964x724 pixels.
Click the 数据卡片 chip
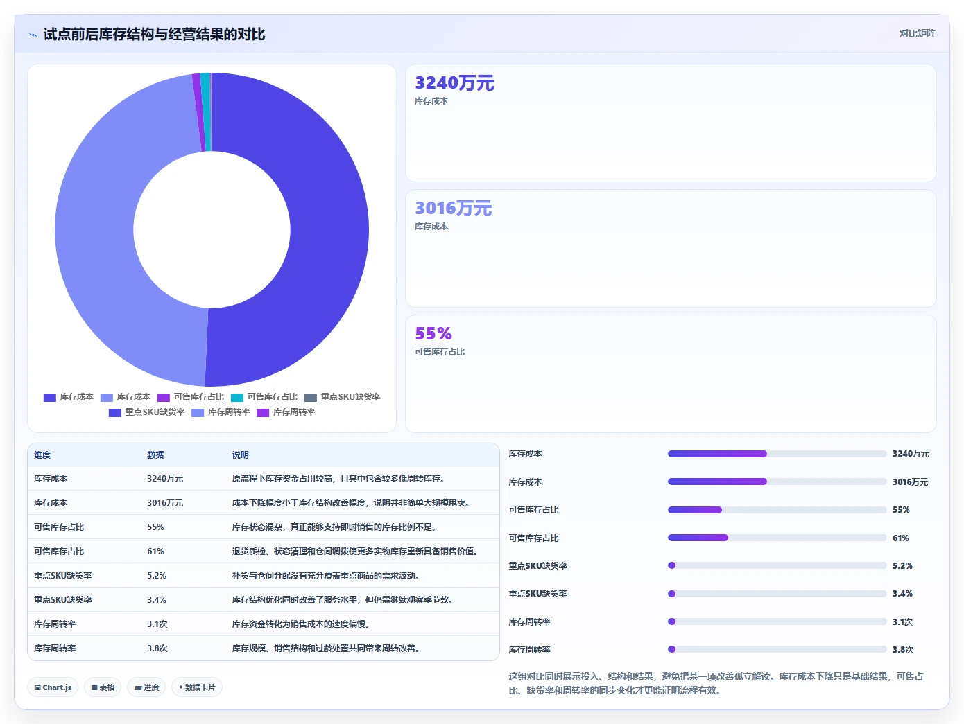(197, 687)
